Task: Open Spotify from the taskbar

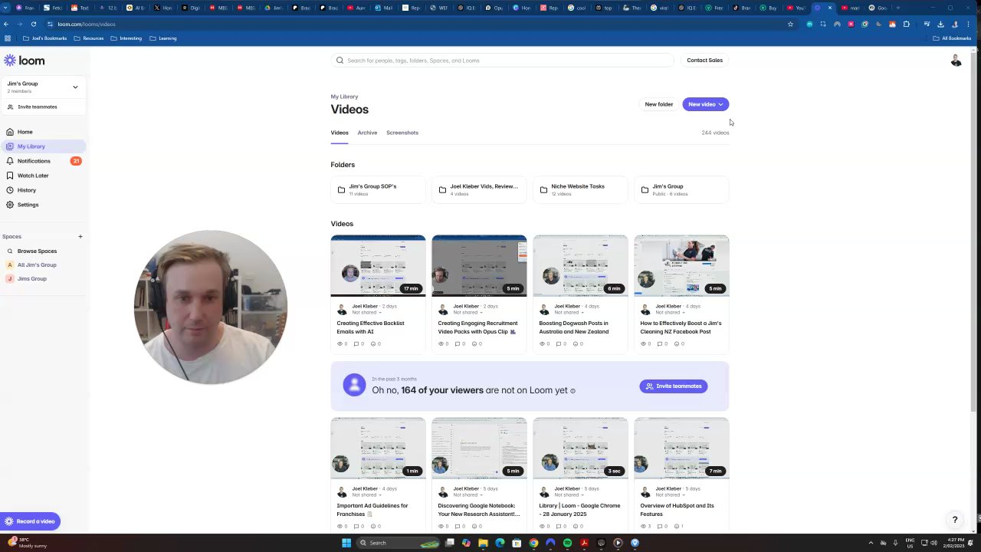Action: click(x=567, y=543)
